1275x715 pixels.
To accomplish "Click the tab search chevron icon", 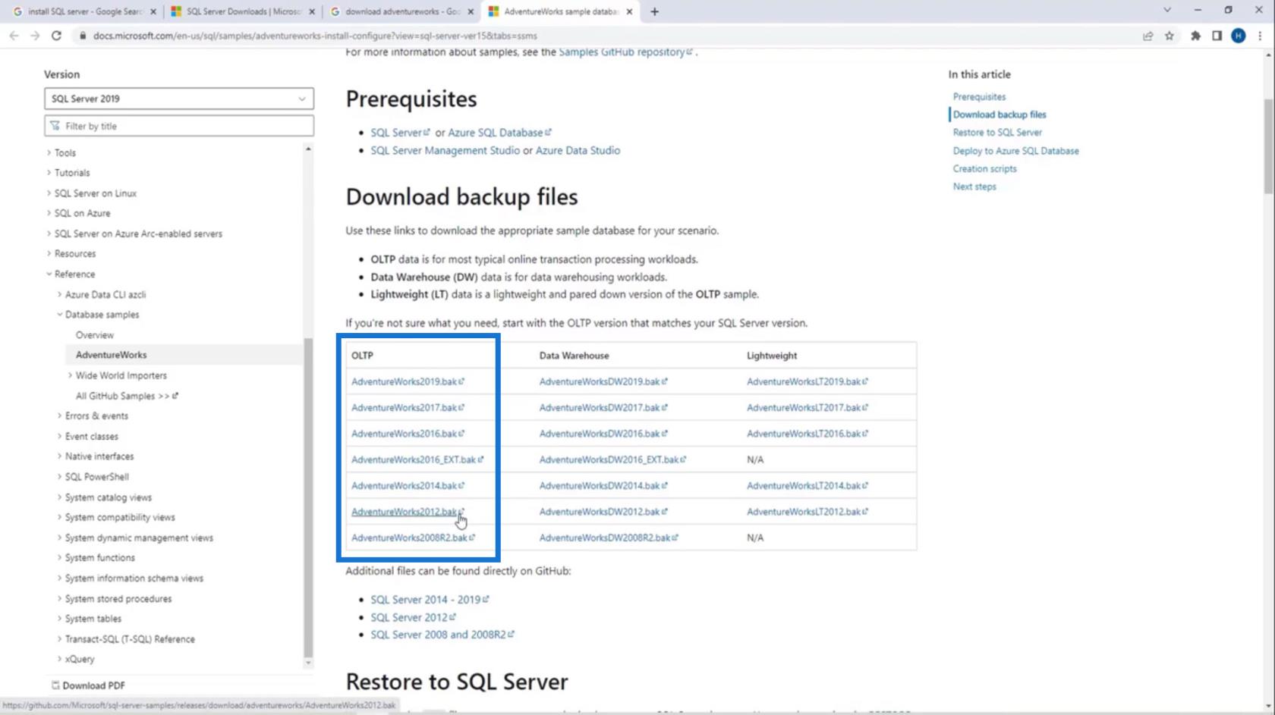I will [1167, 11].
